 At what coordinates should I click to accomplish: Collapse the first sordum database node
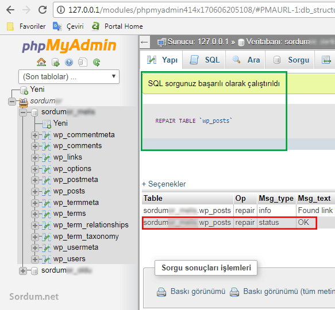23,113
